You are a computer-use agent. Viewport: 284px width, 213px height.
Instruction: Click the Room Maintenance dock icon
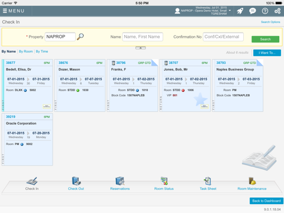pos(252,181)
